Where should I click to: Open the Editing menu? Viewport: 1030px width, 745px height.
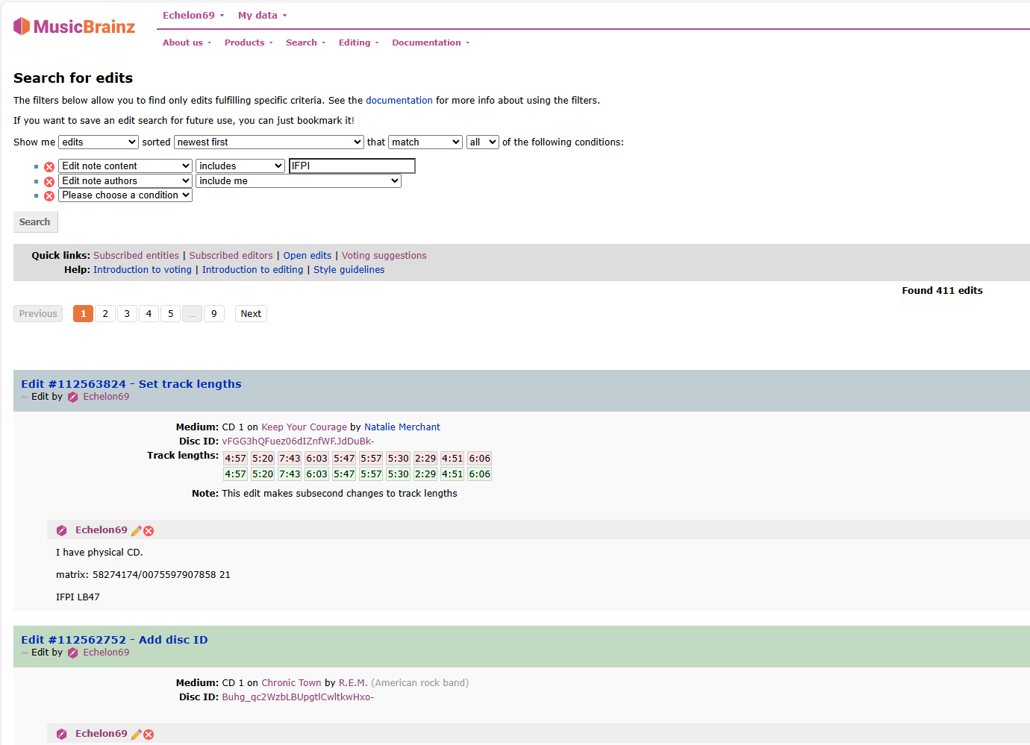(358, 43)
